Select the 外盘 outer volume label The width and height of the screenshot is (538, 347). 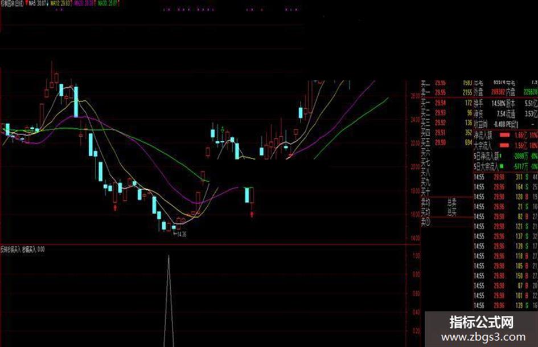pos(478,92)
